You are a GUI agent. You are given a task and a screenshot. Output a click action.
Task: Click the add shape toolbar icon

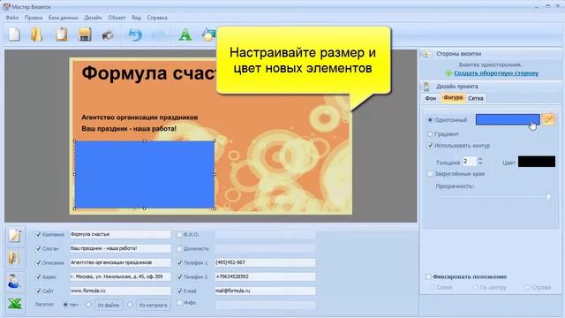[x=208, y=34]
